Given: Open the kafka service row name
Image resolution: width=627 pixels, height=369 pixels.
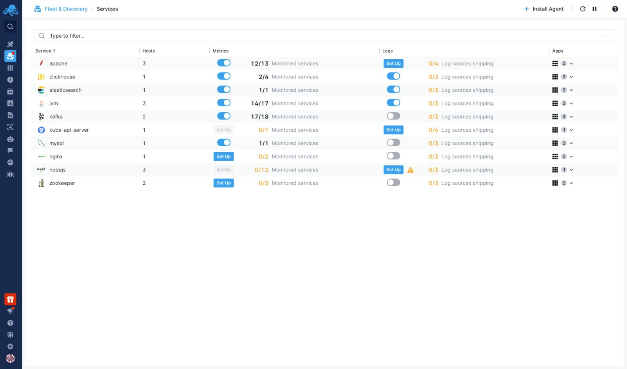Looking at the screenshot, I should point(56,117).
